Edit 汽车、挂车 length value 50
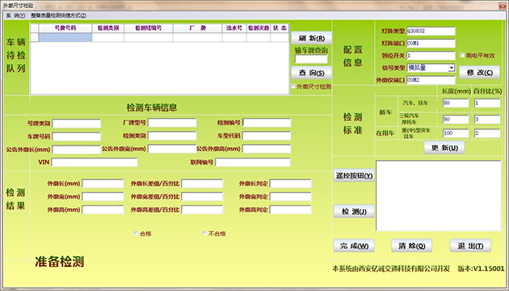The image size is (509, 291). pyautogui.click(x=456, y=103)
